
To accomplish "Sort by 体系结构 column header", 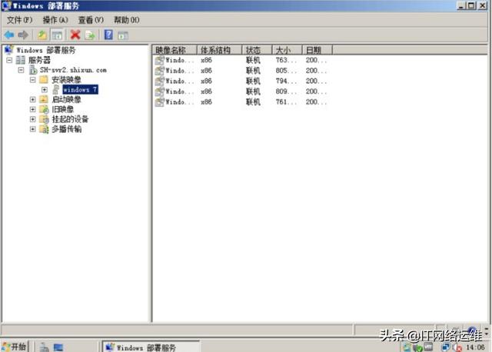I will (219, 50).
